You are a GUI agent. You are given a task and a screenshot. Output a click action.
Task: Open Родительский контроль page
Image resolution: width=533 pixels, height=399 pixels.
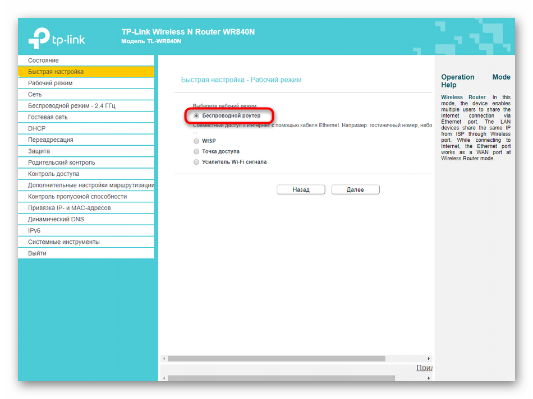(x=61, y=163)
